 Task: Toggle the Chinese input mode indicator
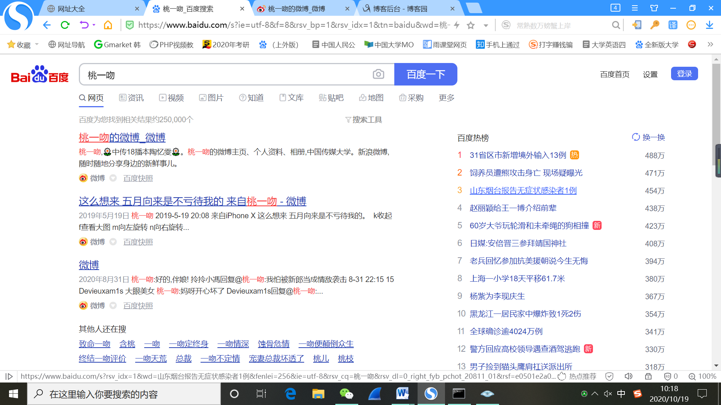coord(621,394)
